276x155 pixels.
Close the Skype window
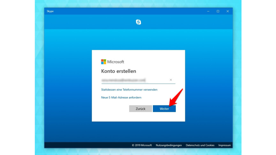(x=228, y=11)
